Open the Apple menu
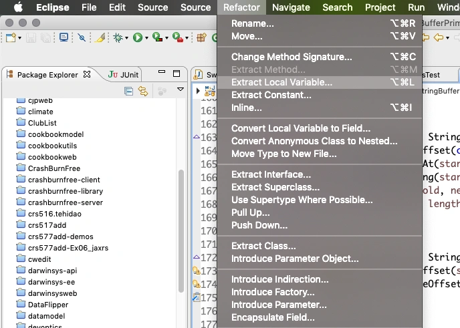The width and height of the screenshot is (460, 328). 18,7
